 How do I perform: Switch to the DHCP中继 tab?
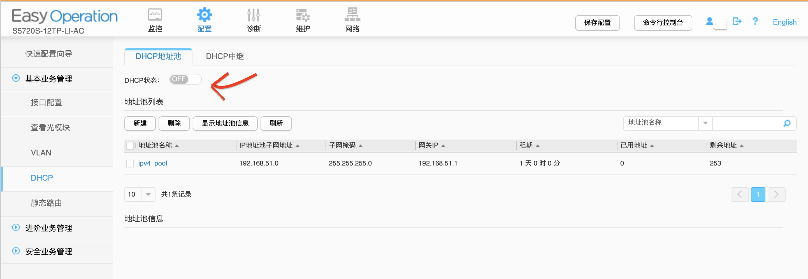[225, 56]
